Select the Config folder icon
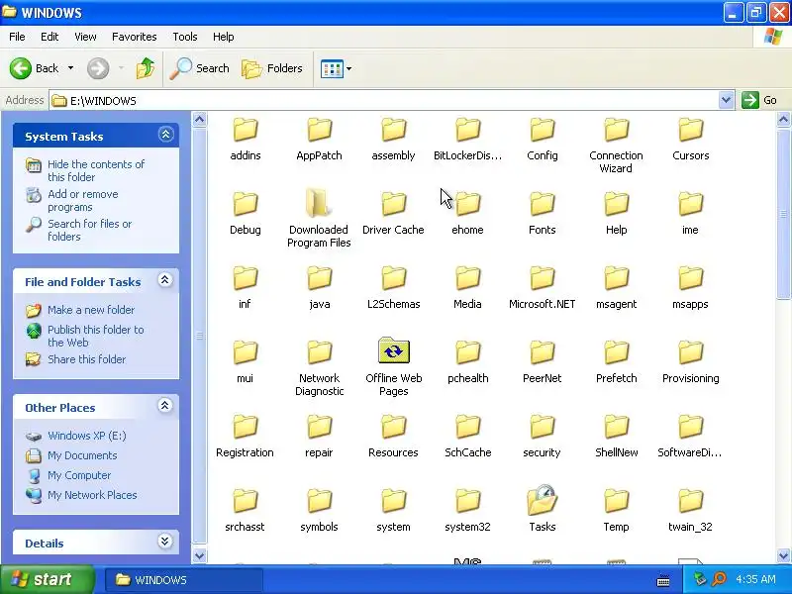 pos(542,130)
